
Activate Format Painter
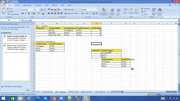click(13, 14)
